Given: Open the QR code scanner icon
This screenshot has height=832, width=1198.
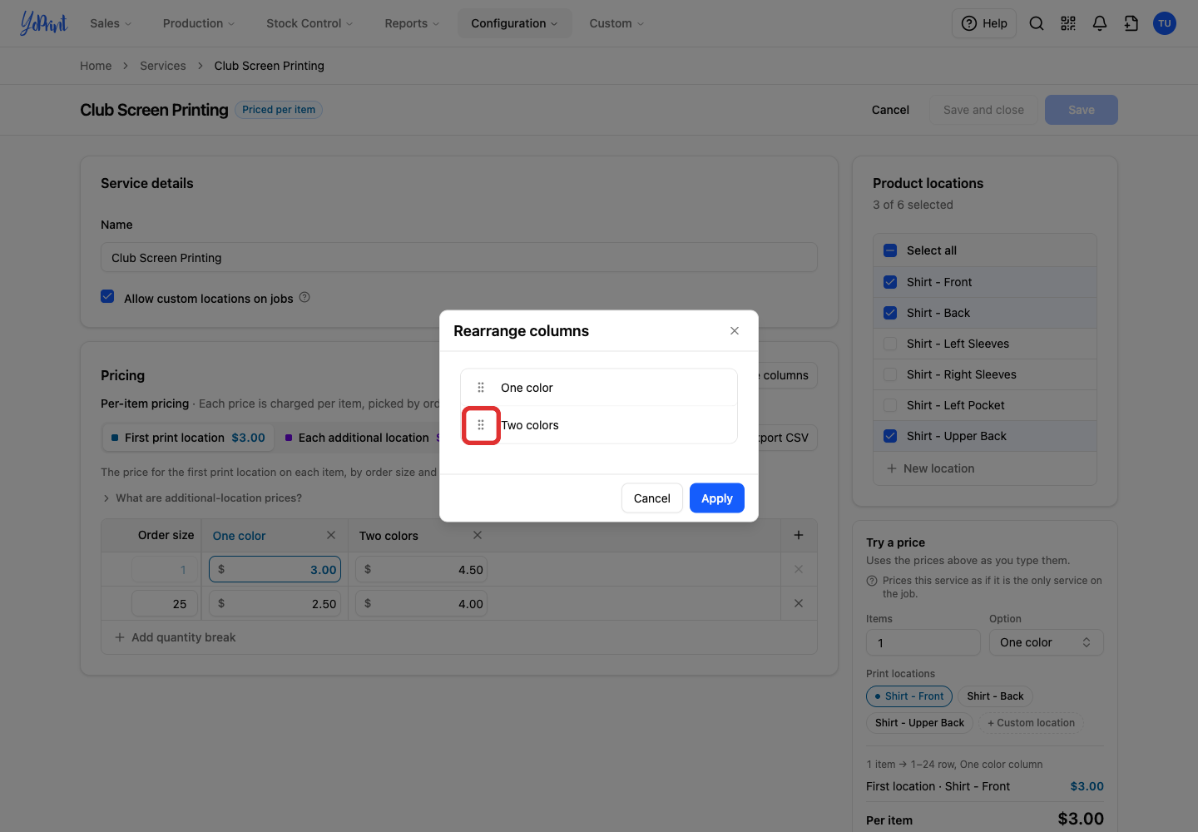Looking at the screenshot, I should [1068, 23].
